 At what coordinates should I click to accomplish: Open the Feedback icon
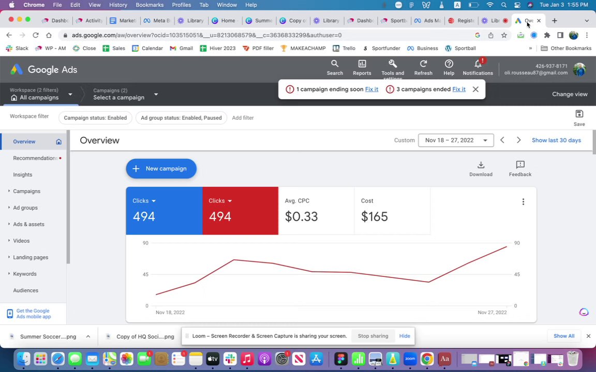(520, 169)
